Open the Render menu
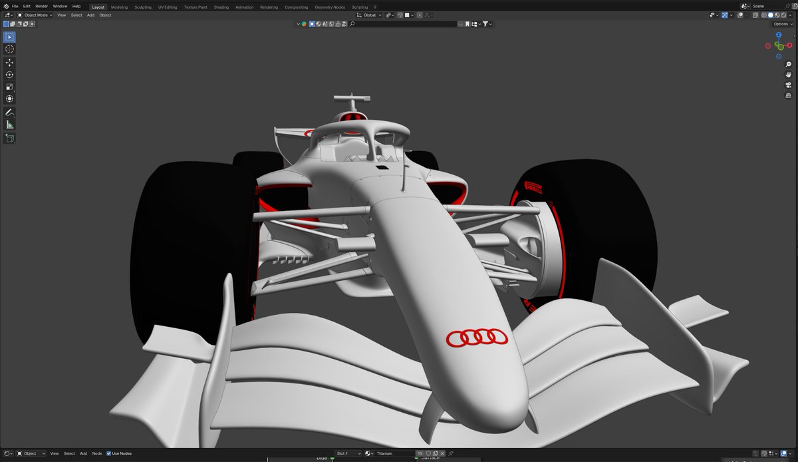This screenshot has width=798, height=462. click(41, 6)
